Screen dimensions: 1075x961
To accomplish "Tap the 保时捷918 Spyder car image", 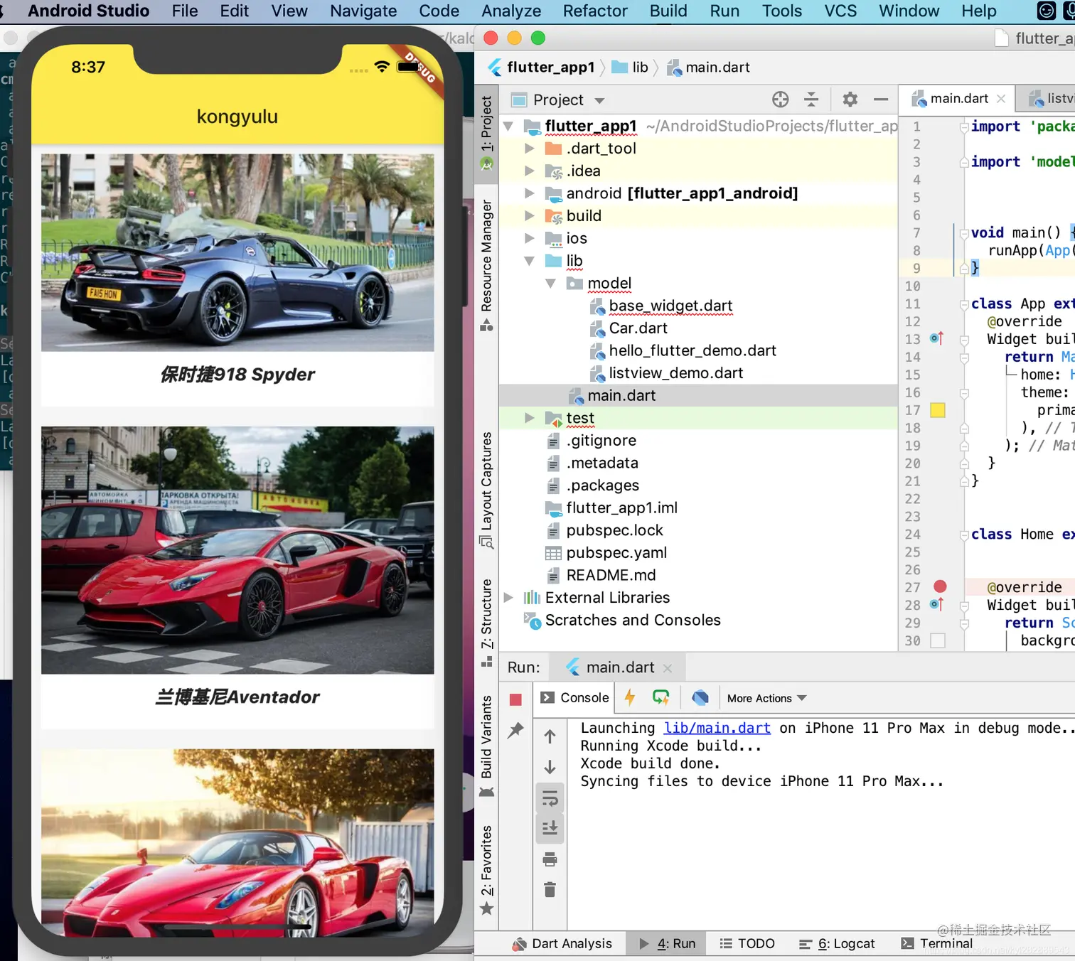I will 237,252.
